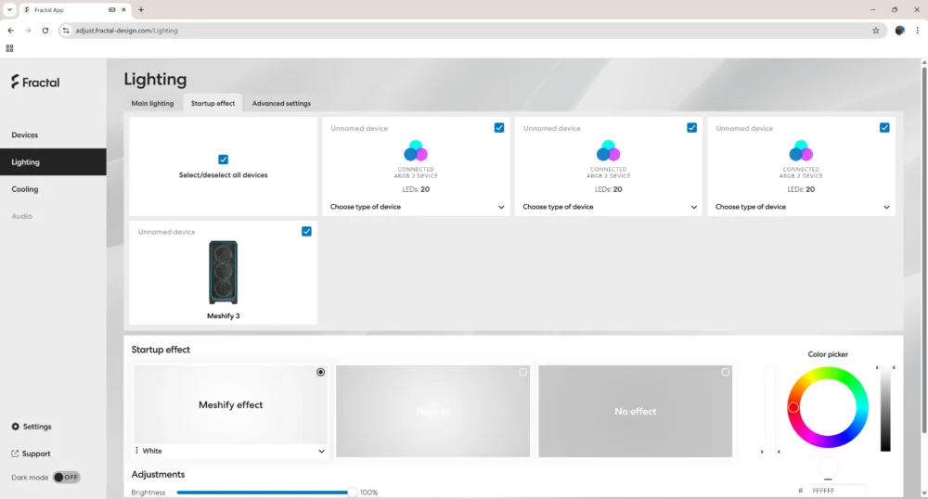928x499 pixels.
Task: Choose the No effect card
Action: (635, 411)
